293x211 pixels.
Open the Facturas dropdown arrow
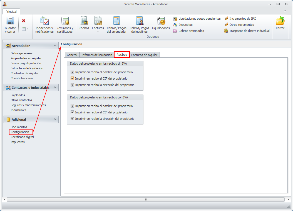[98, 32]
